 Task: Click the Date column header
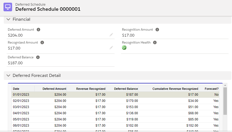tap(16, 89)
